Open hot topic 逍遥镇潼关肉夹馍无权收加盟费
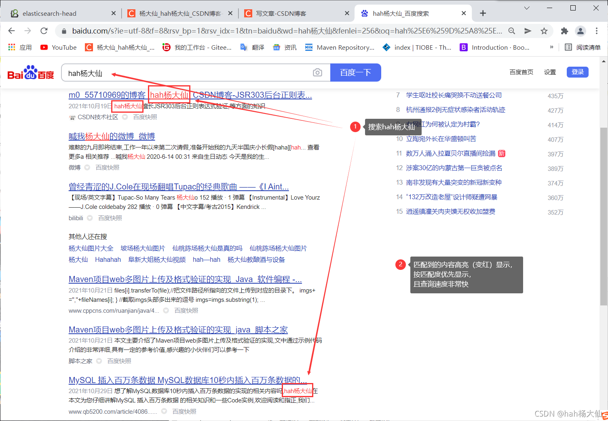The width and height of the screenshot is (608, 421). 451,211
